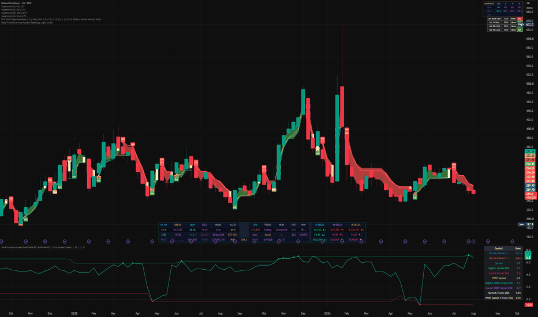
Task: Select the DVS OHLC Approximation indicator legend
Action: click(51, 20)
